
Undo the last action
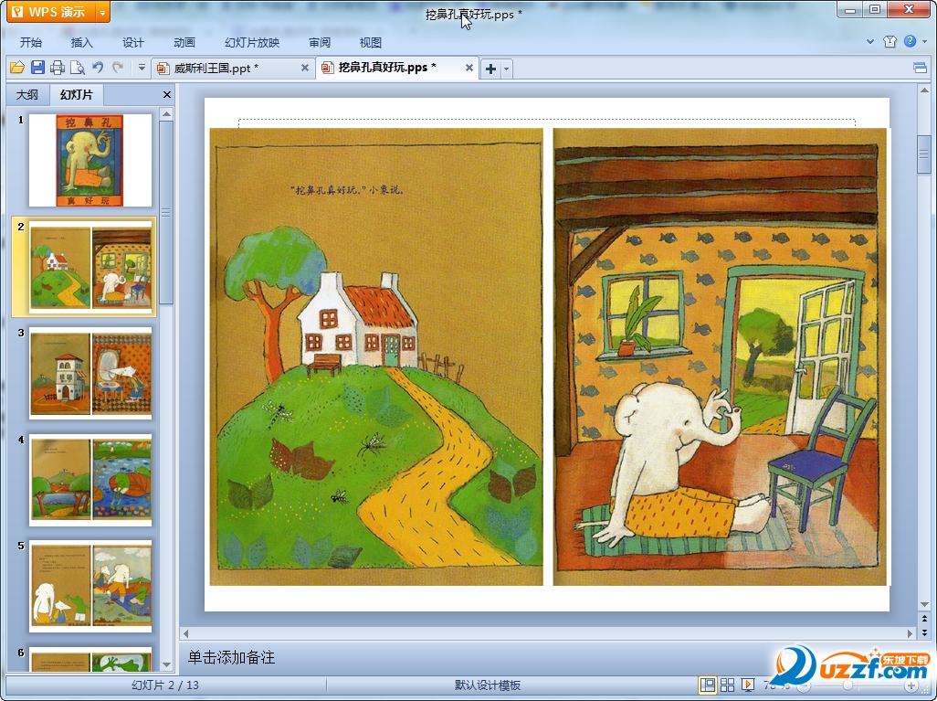tap(98, 68)
